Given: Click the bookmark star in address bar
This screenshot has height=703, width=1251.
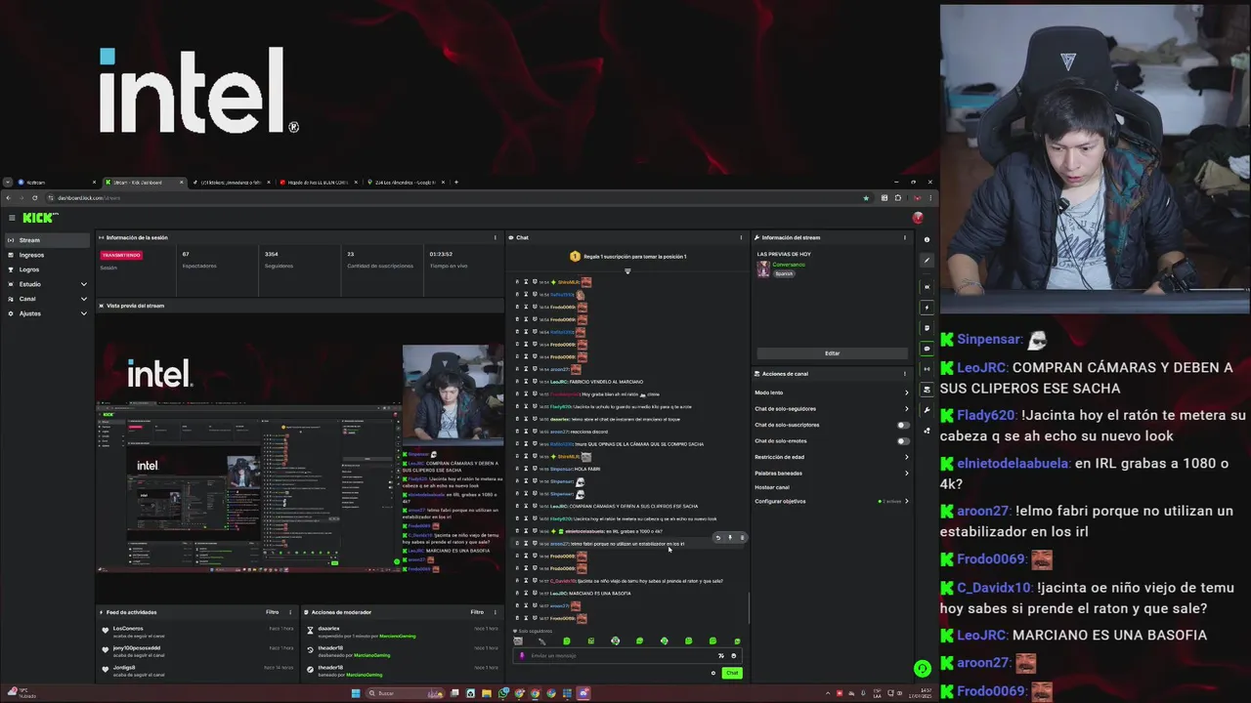Looking at the screenshot, I should 866,198.
